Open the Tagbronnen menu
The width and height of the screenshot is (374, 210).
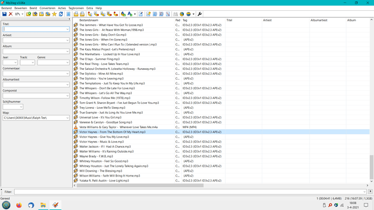pyautogui.click(x=76, y=8)
